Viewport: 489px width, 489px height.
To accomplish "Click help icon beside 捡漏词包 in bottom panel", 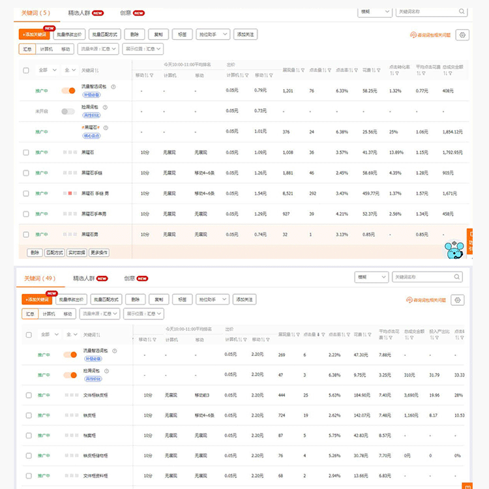I will 106,371.
